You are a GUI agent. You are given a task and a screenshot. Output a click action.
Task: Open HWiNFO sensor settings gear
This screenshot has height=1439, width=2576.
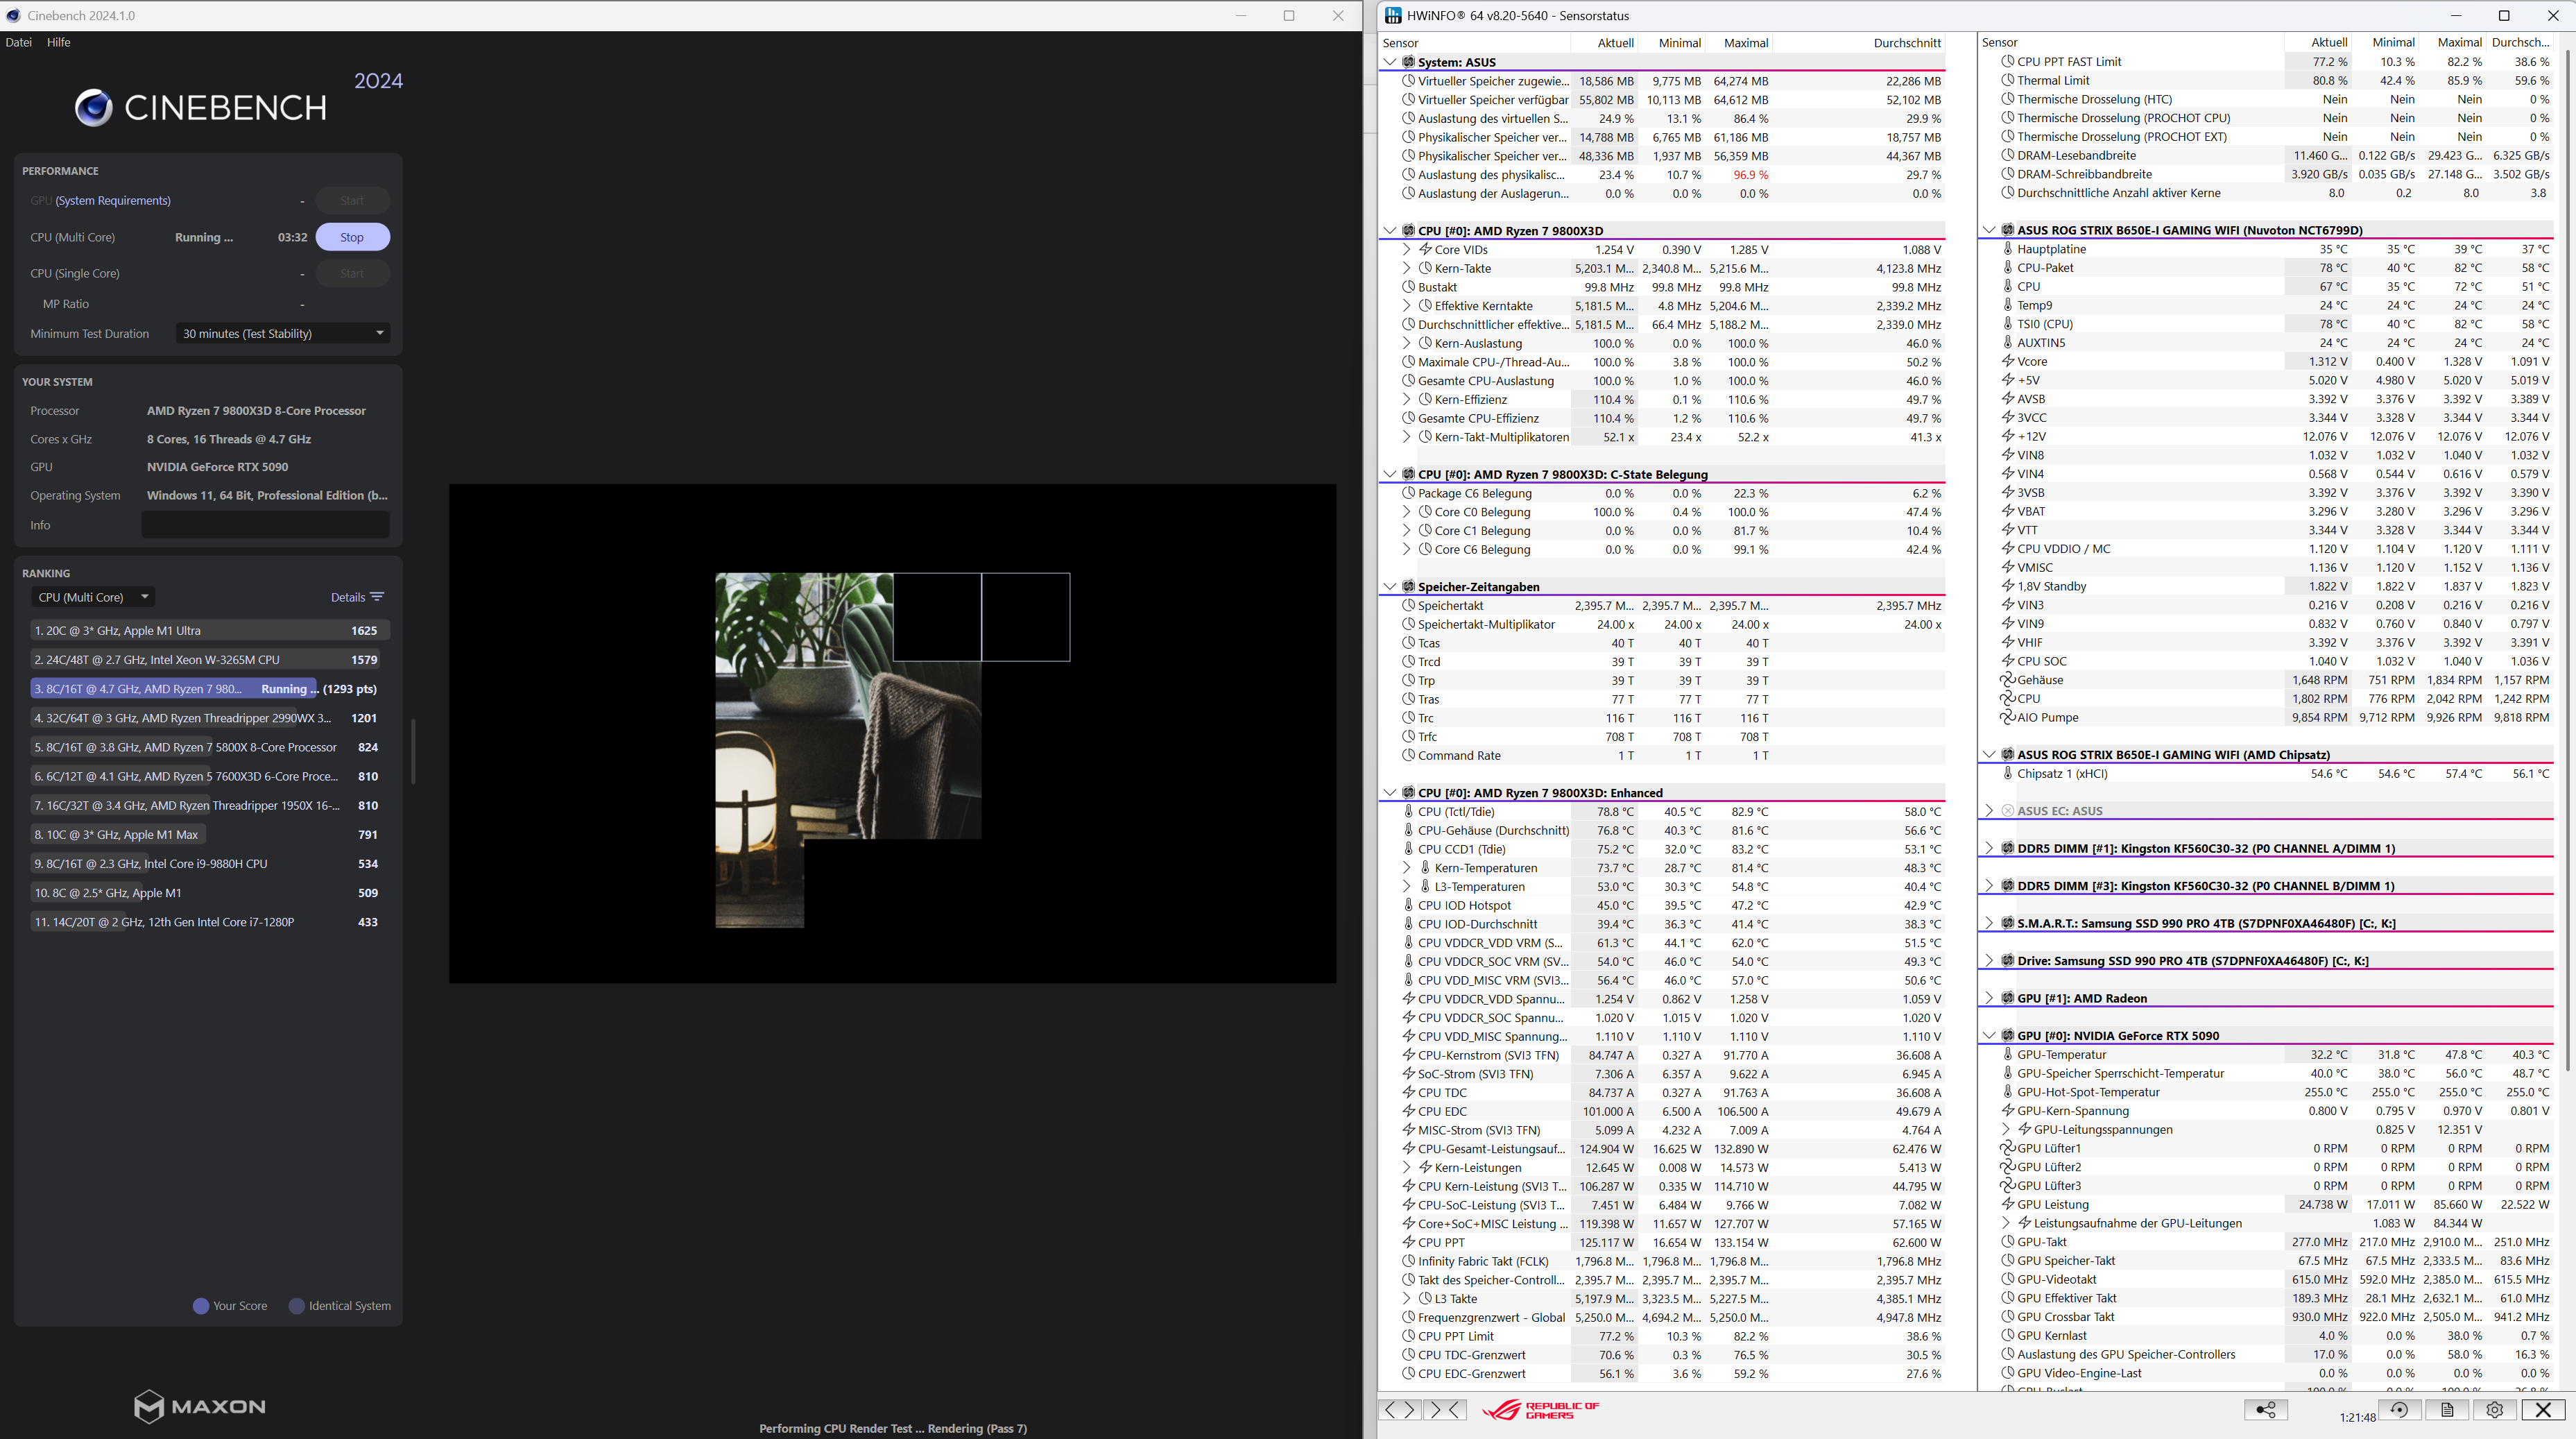tap(2494, 1409)
